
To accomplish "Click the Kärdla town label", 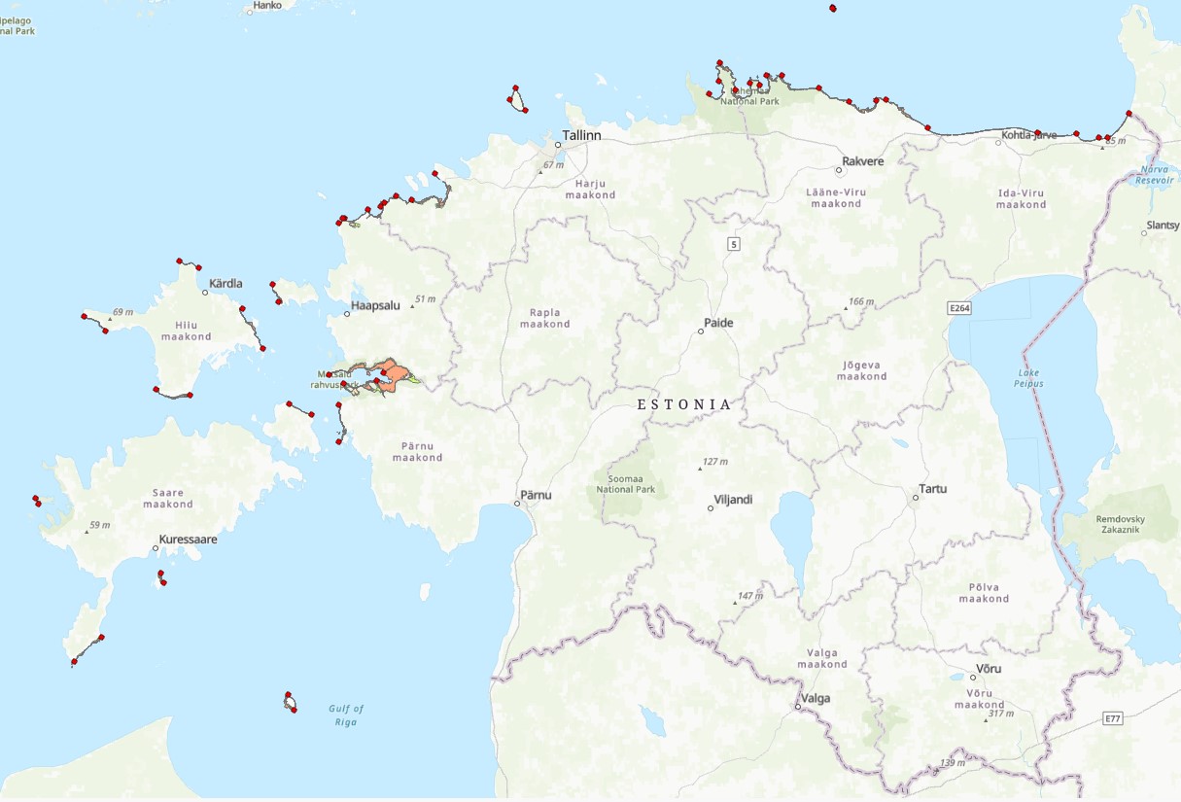I will click(226, 284).
